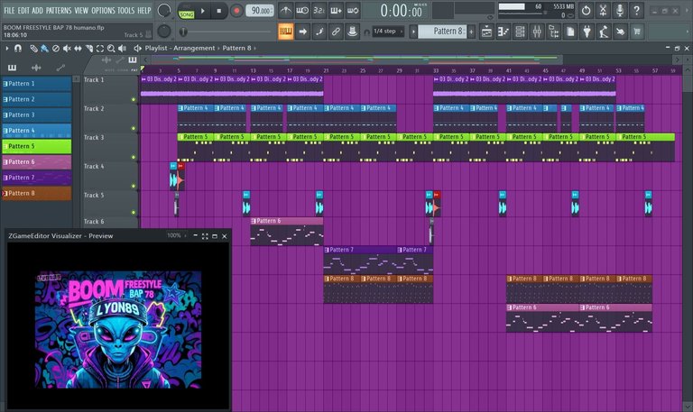Open the EDIT menu
This screenshot has height=412, width=693.
23,10
